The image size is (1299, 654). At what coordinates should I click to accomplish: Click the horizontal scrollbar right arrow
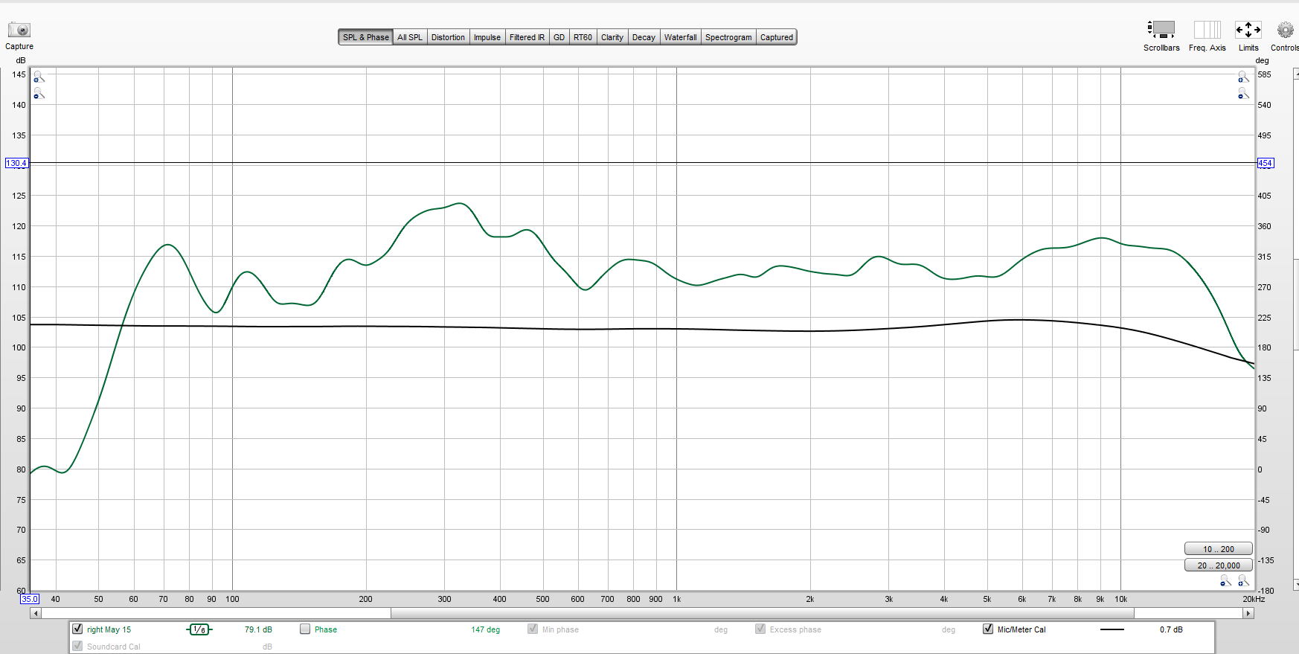pos(1248,613)
